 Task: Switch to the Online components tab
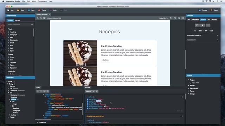(17, 20)
